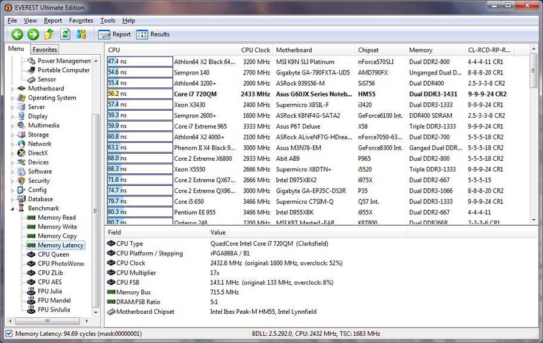The height and width of the screenshot is (343, 543).
Task: Select the Sensor tree icon
Action: 32,79
